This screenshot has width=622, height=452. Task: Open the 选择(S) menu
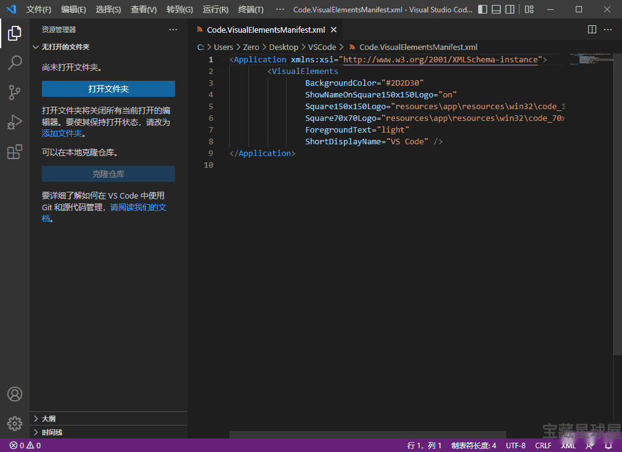pos(108,9)
